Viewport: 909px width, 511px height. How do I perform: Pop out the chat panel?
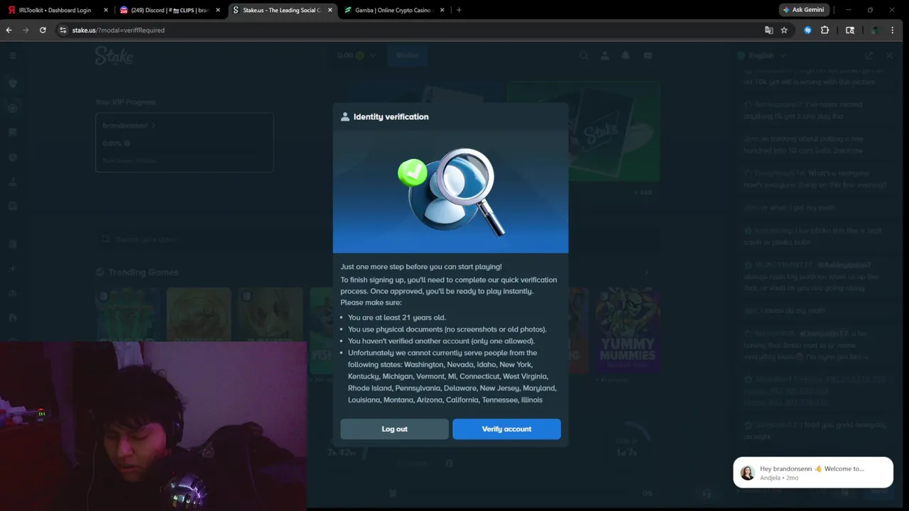(x=869, y=55)
